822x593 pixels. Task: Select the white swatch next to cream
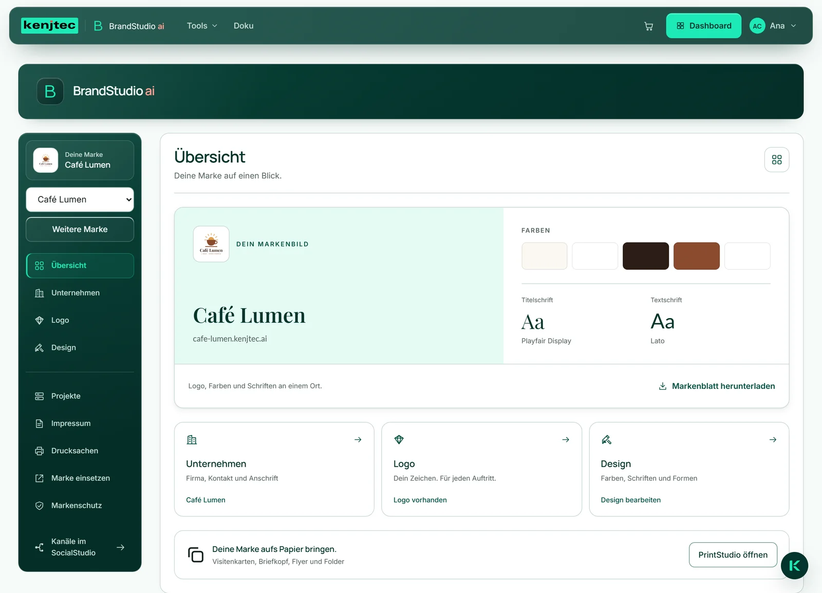[x=595, y=256]
